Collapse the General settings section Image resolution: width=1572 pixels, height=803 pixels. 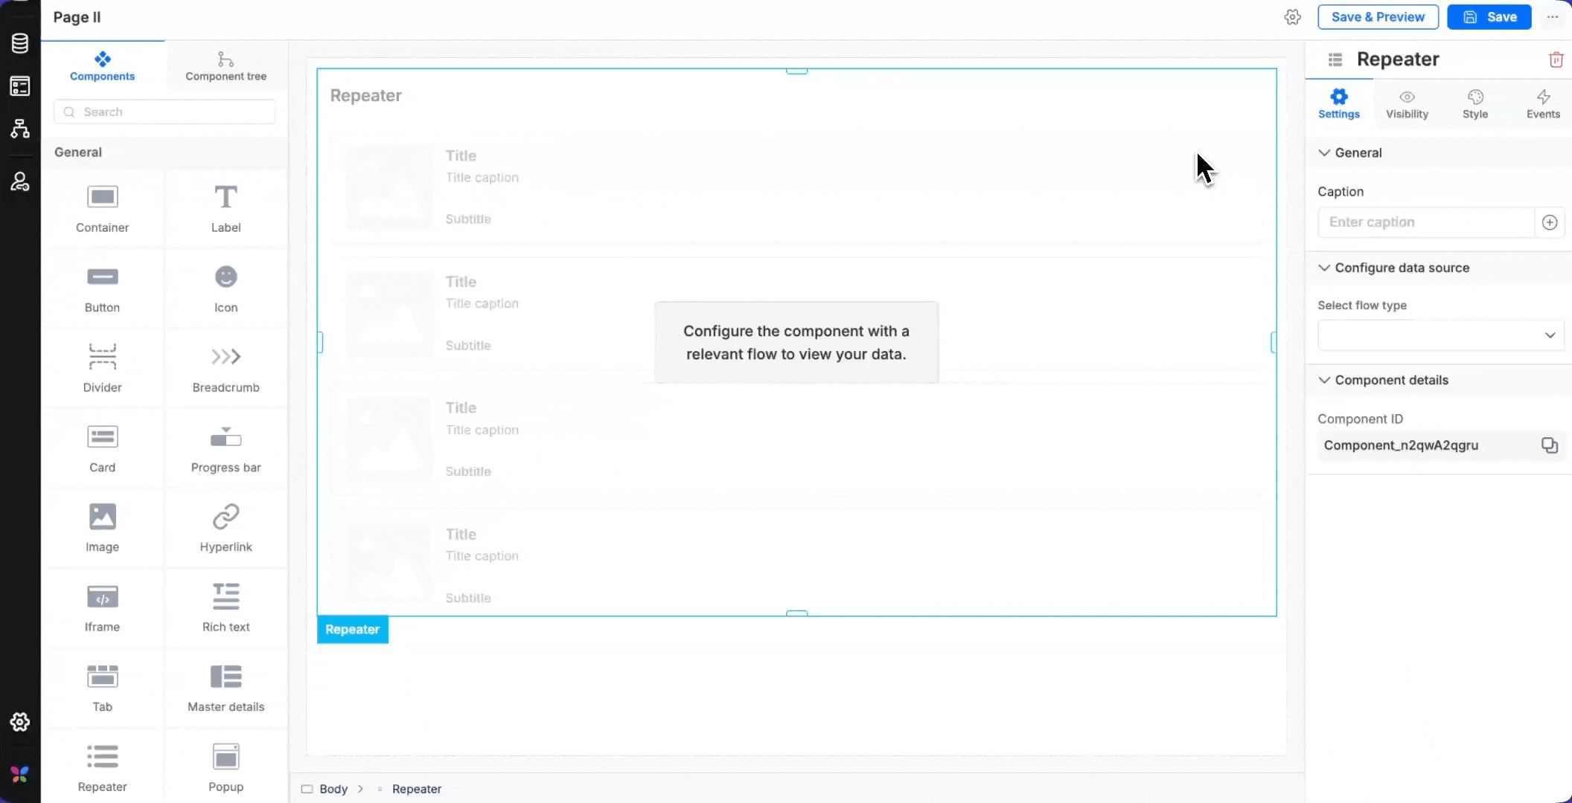(x=1324, y=152)
